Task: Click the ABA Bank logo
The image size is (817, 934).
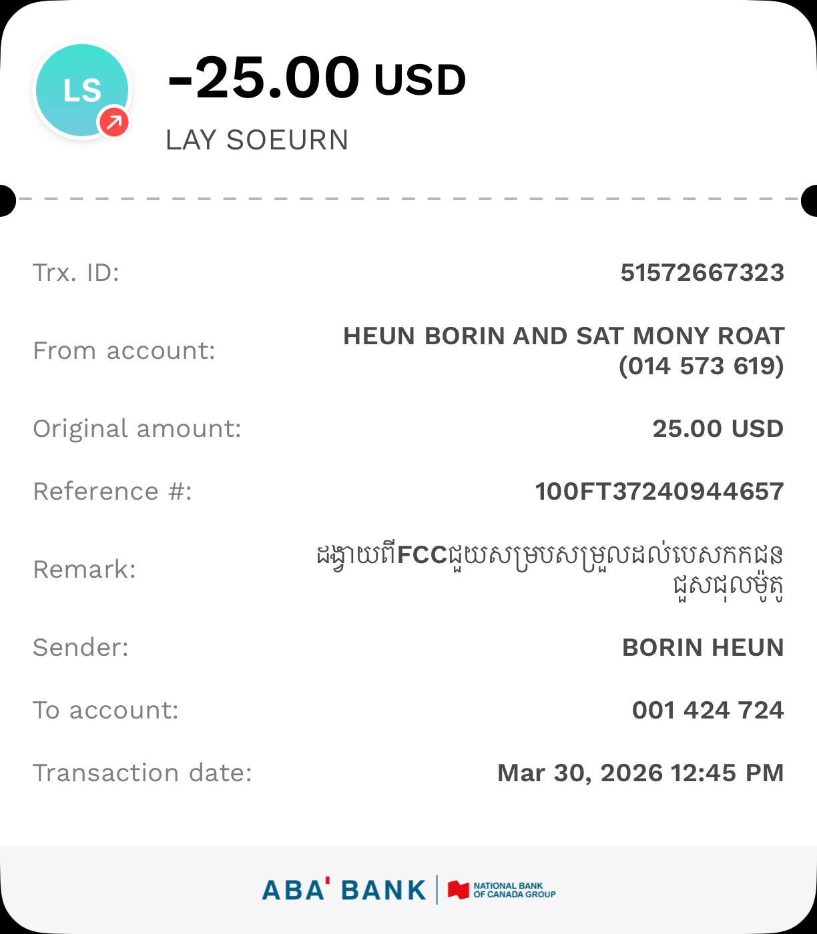Action: [x=344, y=890]
